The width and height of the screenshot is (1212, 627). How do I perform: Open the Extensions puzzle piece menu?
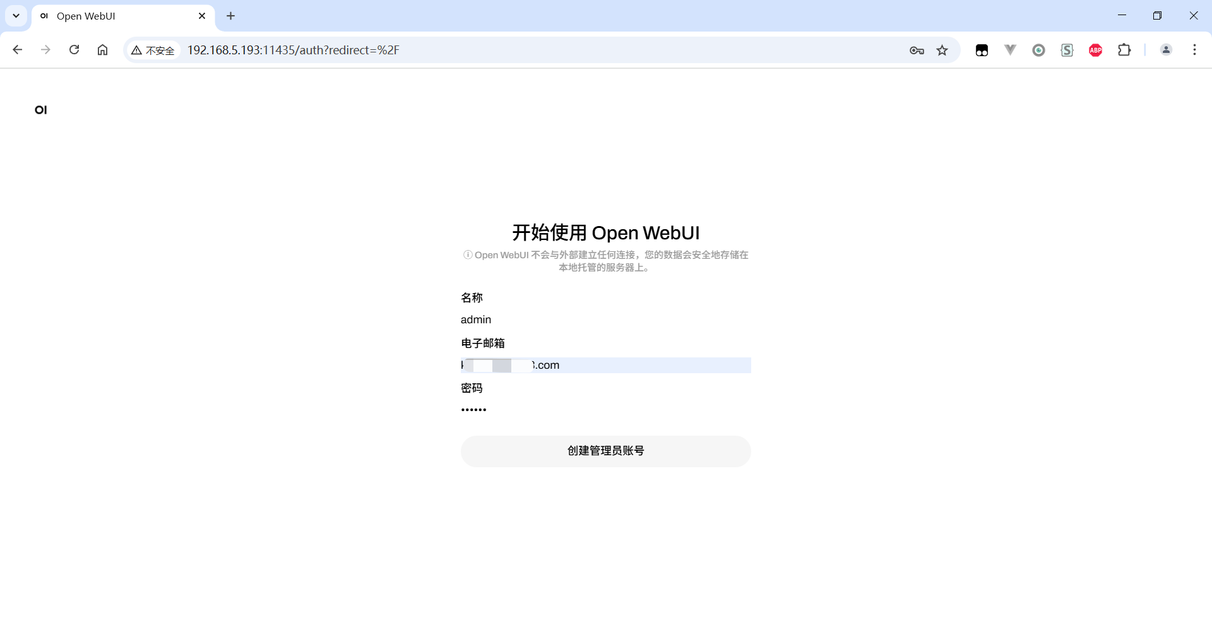click(1124, 50)
